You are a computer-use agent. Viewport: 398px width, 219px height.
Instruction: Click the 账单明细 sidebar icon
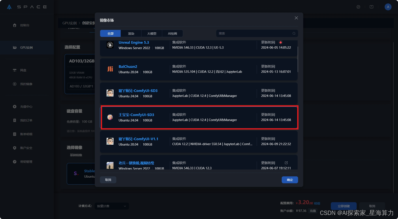[x=15, y=134]
